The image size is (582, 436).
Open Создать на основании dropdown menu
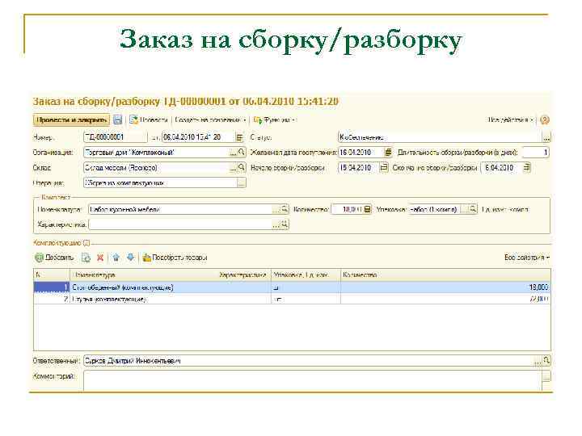[x=210, y=120]
